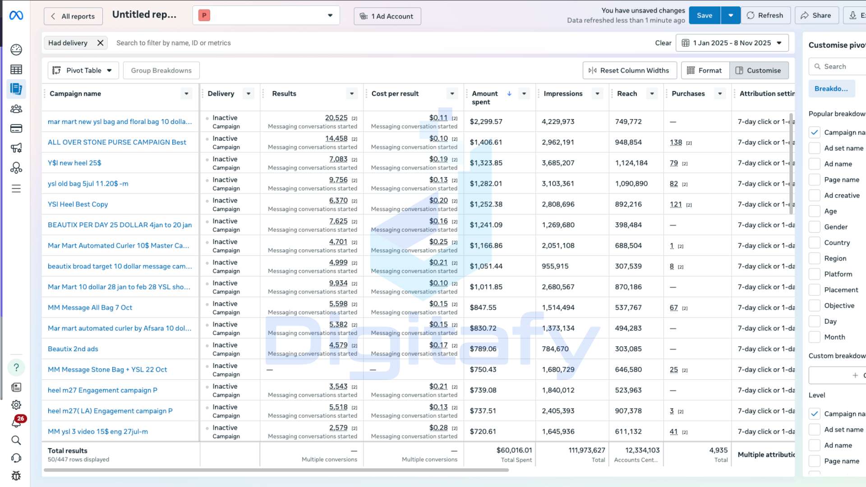Click Group Breakdowns button
Image resolution: width=866 pixels, height=487 pixels.
pyautogui.click(x=161, y=70)
